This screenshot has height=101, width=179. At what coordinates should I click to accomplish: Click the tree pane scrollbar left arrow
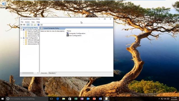21,73
